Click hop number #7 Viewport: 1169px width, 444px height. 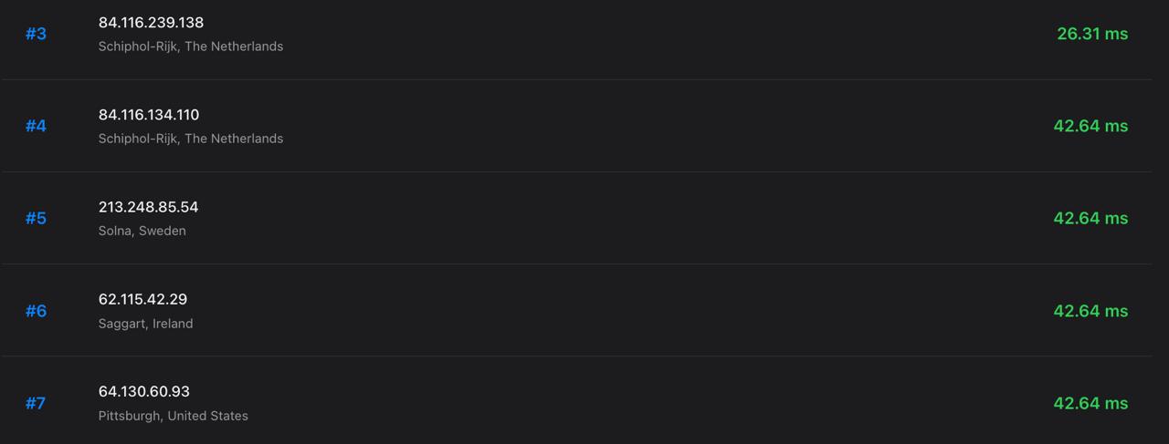point(36,403)
